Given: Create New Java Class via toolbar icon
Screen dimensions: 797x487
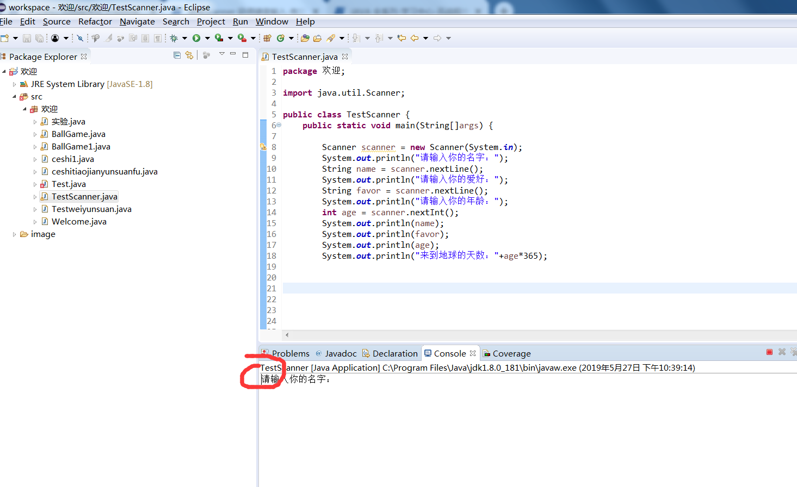Looking at the screenshot, I should pos(281,38).
